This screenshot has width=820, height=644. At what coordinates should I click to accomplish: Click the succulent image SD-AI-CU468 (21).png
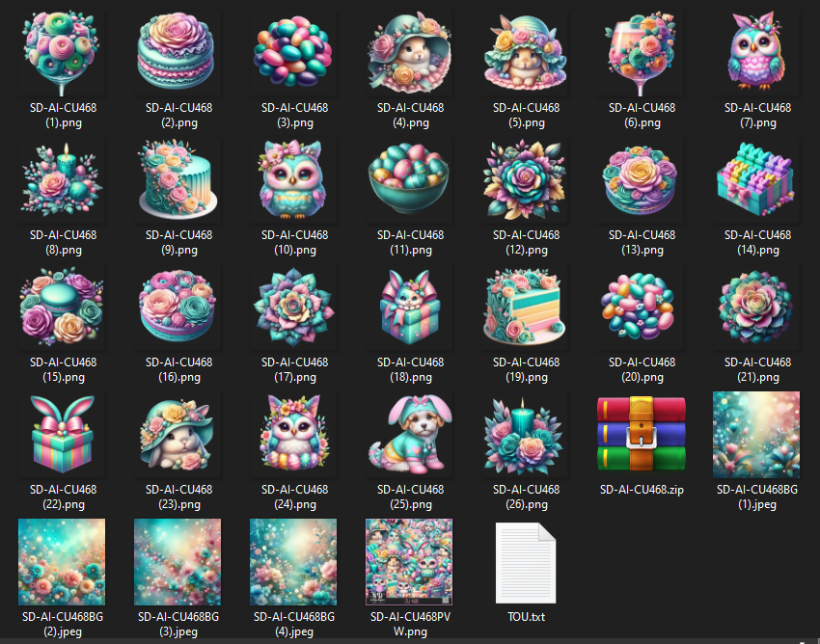[x=757, y=308]
